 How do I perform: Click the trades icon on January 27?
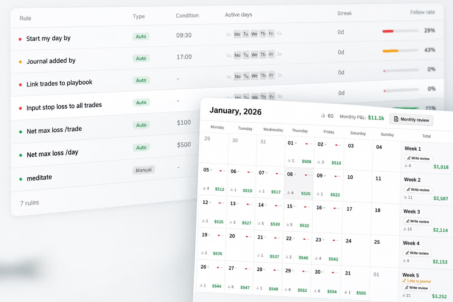[229, 287]
